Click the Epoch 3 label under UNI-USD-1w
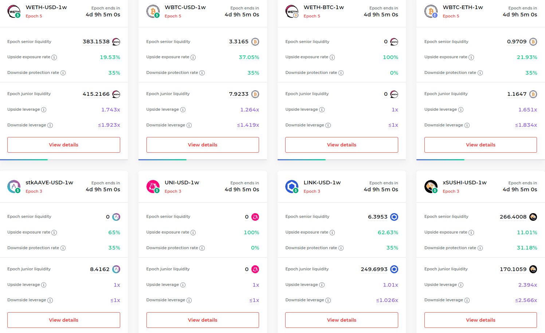Screen dimensions: 545x333 [x=173, y=191]
